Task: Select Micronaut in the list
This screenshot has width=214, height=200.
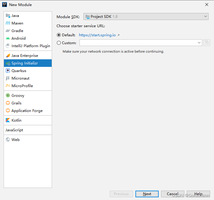Action: [28, 78]
